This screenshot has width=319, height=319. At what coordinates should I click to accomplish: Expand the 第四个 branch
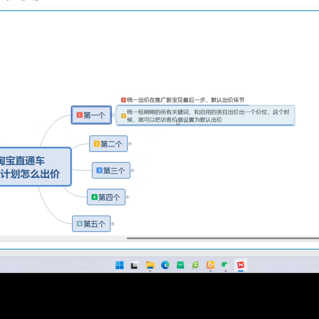click(x=128, y=197)
